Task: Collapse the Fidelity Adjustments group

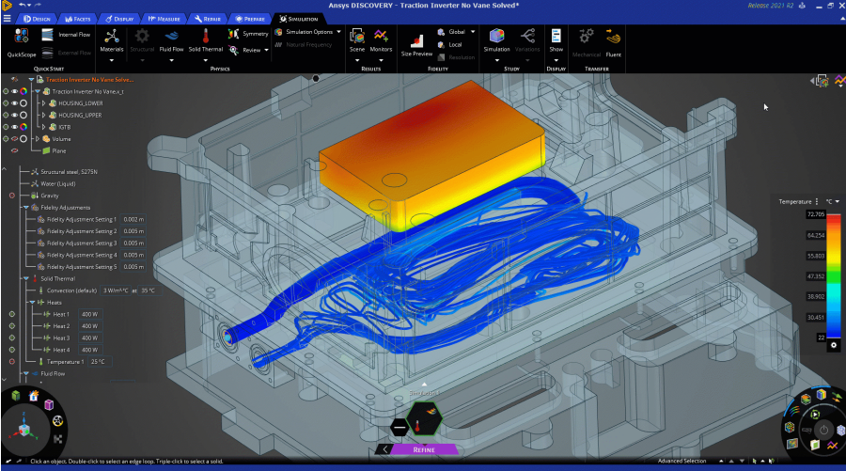Action: click(x=25, y=207)
